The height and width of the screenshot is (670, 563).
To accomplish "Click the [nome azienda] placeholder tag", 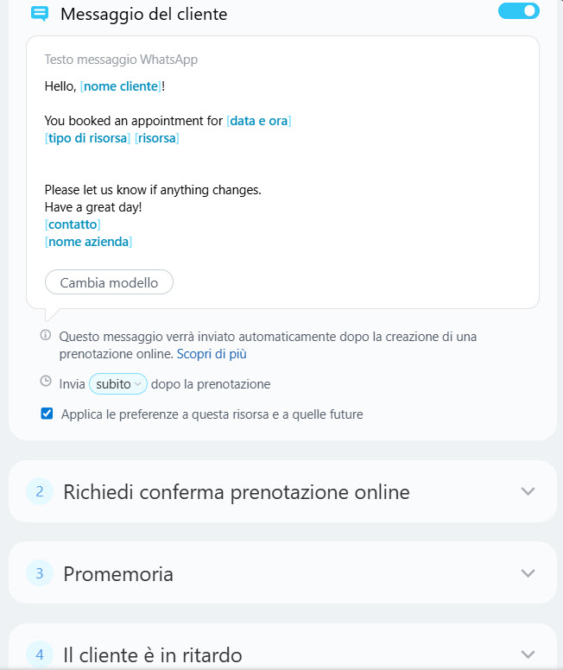I will pyautogui.click(x=89, y=242).
